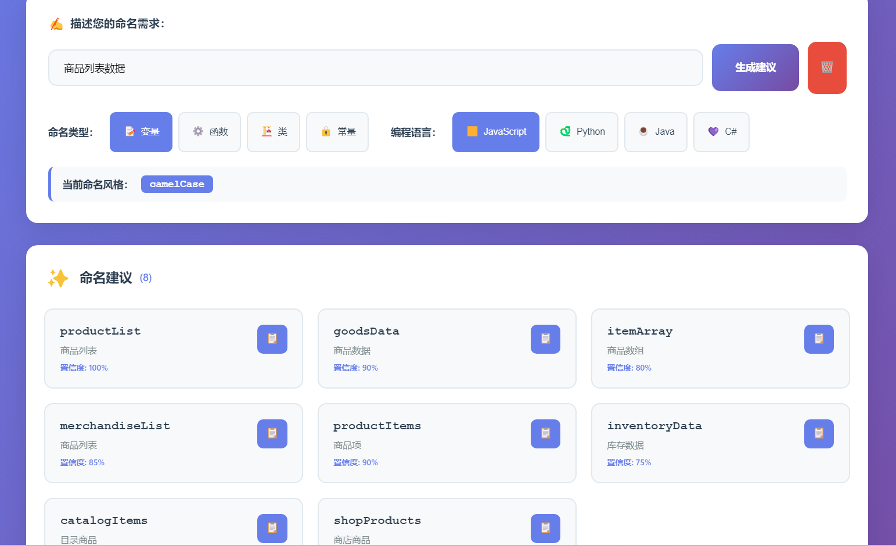Copy the itemArray suggestion
The image size is (896, 546).
(x=819, y=339)
